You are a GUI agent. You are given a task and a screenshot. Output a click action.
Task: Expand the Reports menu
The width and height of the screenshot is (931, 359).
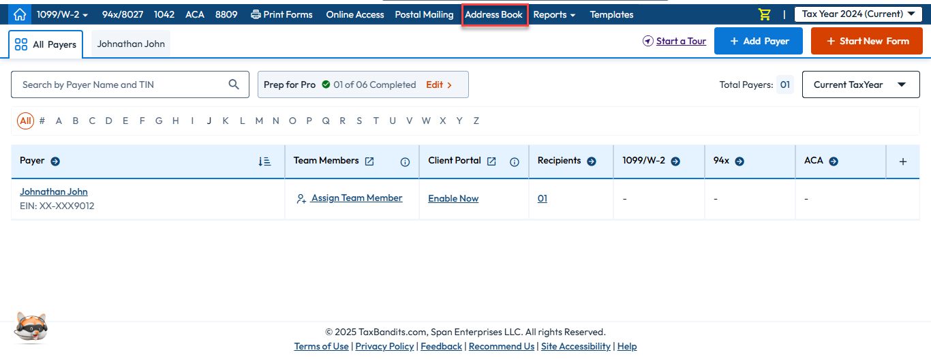tap(554, 14)
